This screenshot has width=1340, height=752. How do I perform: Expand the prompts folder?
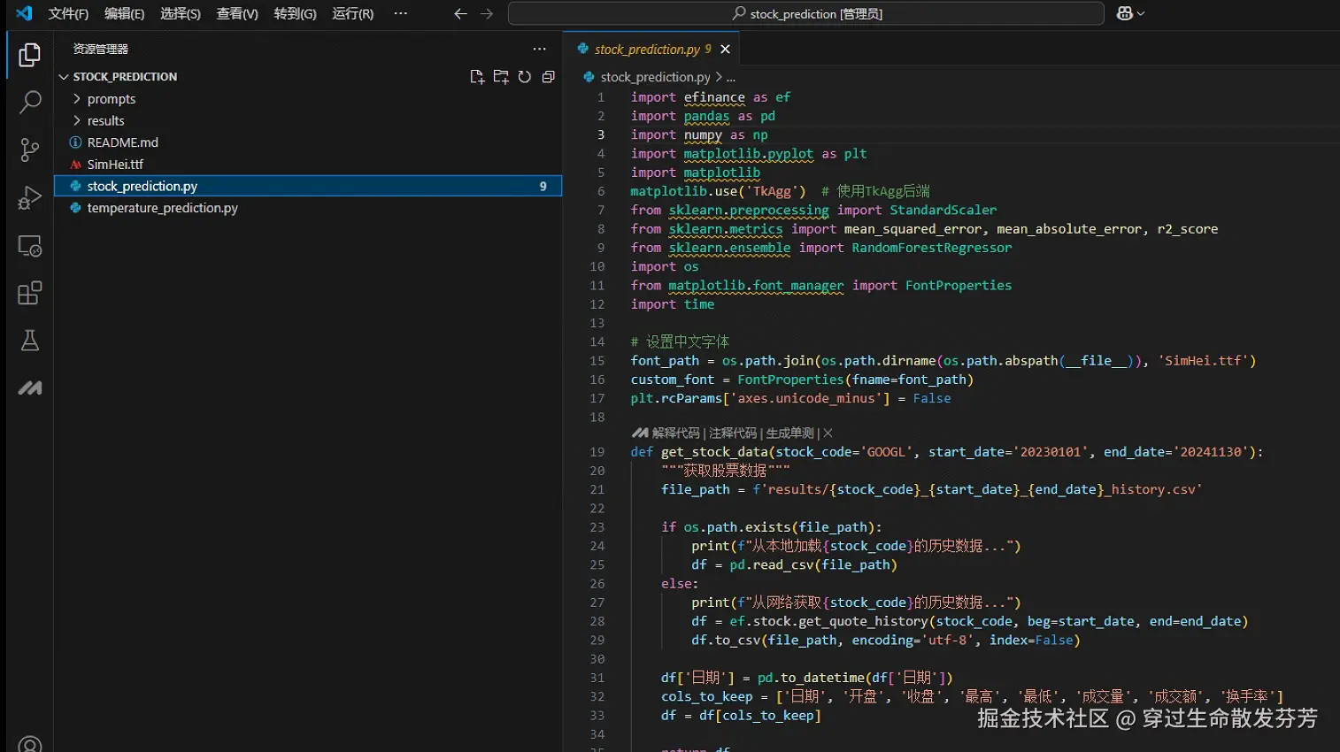111,99
